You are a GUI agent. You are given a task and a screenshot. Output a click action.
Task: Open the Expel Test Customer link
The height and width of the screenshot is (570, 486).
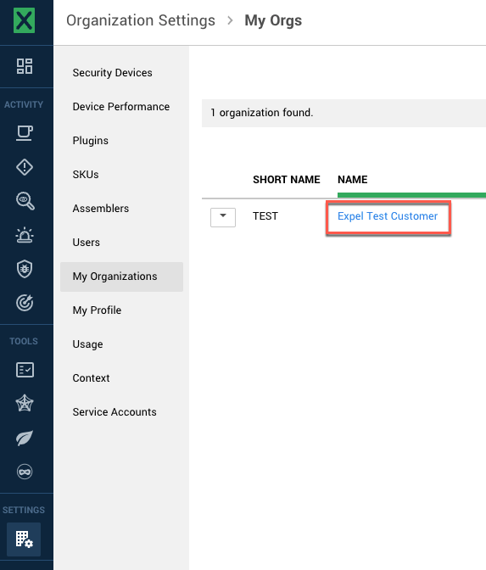point(388,216)
